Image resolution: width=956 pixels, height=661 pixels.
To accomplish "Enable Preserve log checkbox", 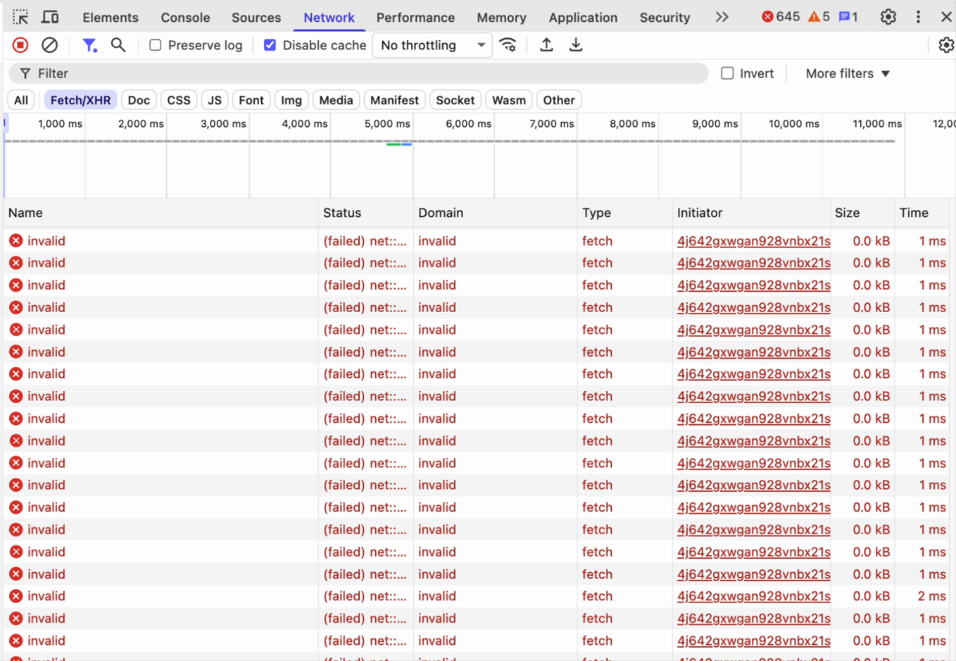I will point(156,45).
